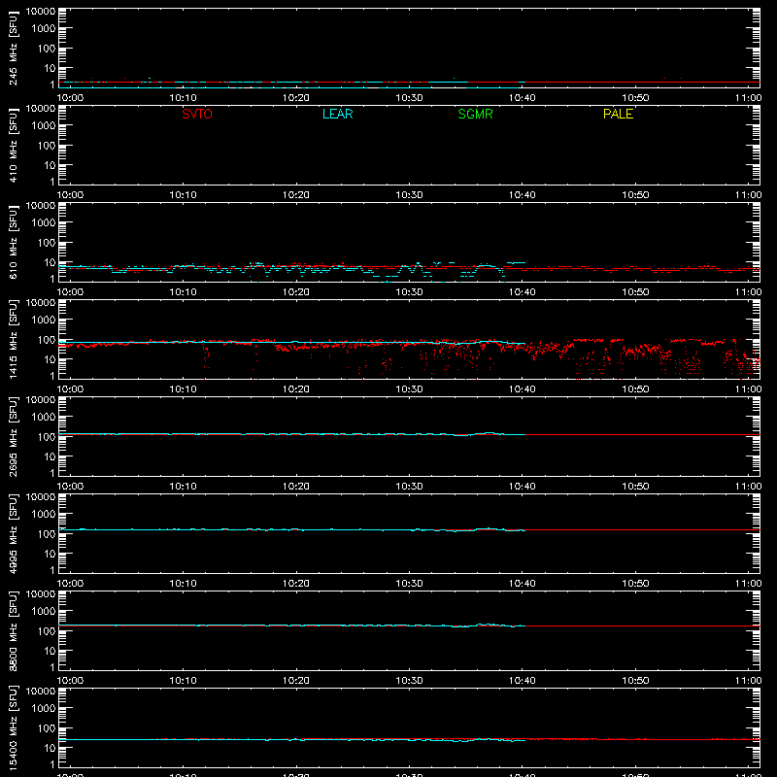Click the yellow PALE station label
This screenshot has height=777, width=777.
[x=618, y=114]
